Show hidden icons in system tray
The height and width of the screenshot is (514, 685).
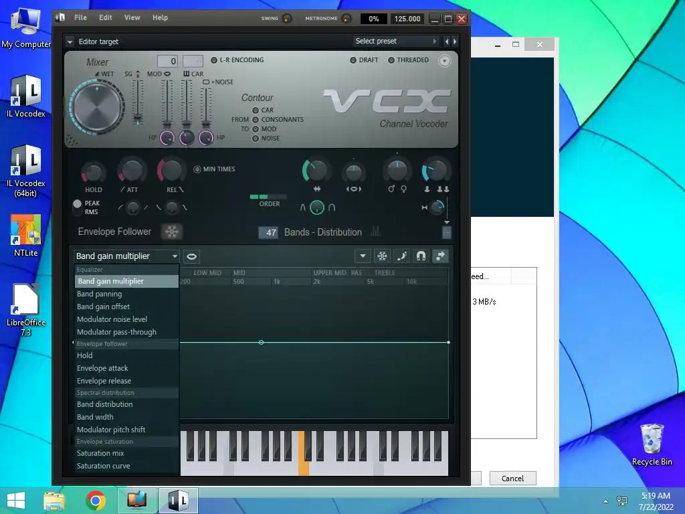coord(605,501)
